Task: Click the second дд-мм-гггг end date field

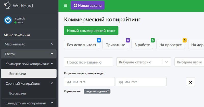Action: coord(141,82)
